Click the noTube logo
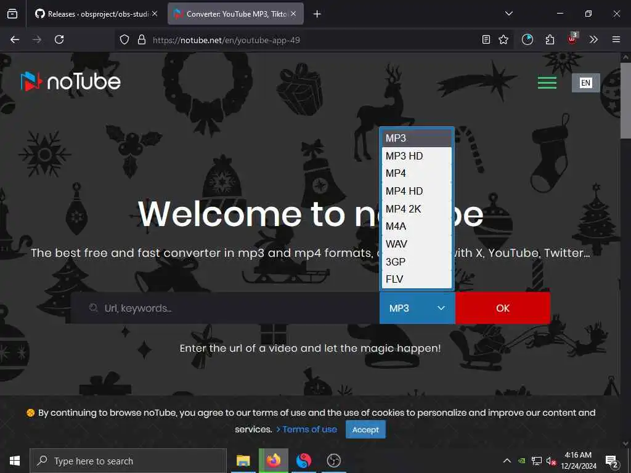This screenshot has height=473, width=631. point(71,82)
